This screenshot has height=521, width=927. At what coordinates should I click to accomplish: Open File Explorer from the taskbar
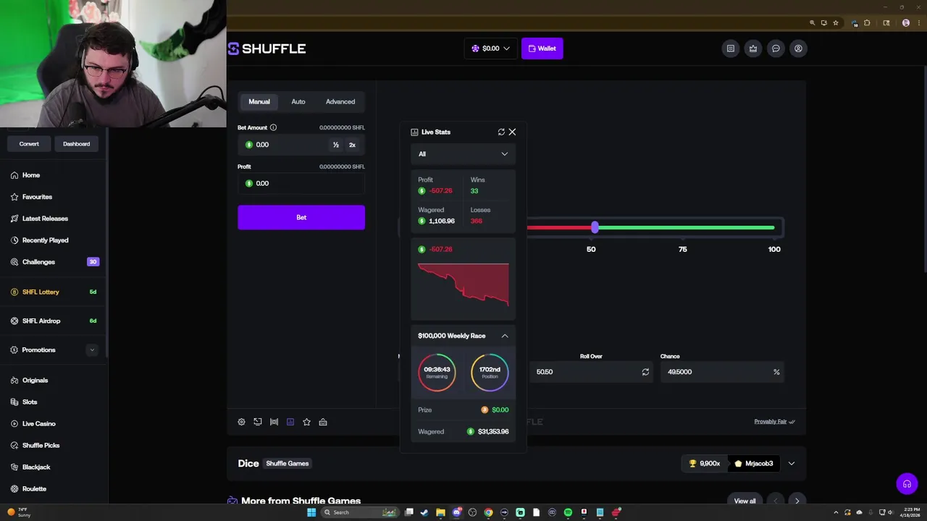coord(440,512)
